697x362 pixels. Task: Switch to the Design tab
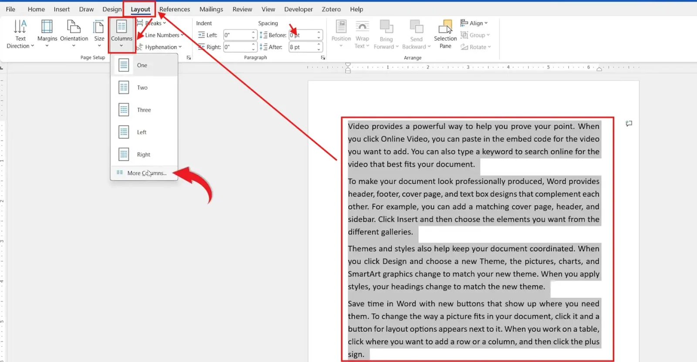coord(112,9)
